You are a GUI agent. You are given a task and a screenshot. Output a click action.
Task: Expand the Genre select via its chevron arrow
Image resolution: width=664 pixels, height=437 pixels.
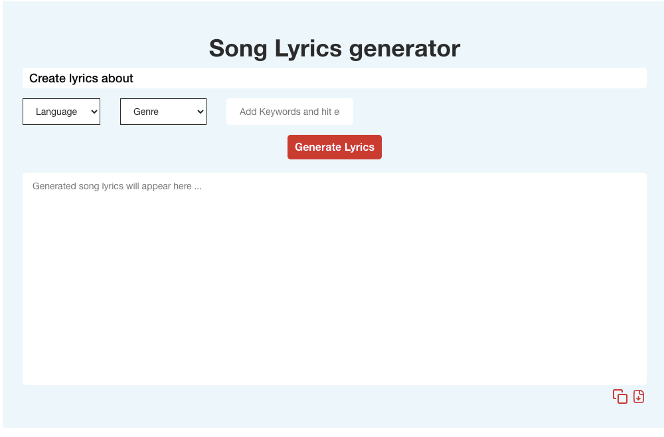[201, 112]
